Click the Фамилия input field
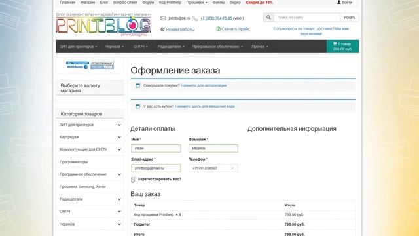 (213, 148)
